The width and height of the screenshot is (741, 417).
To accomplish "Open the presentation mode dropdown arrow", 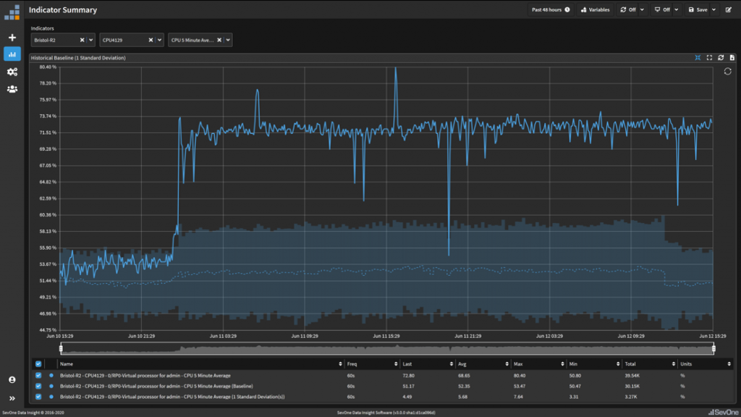I will point(677,9).
